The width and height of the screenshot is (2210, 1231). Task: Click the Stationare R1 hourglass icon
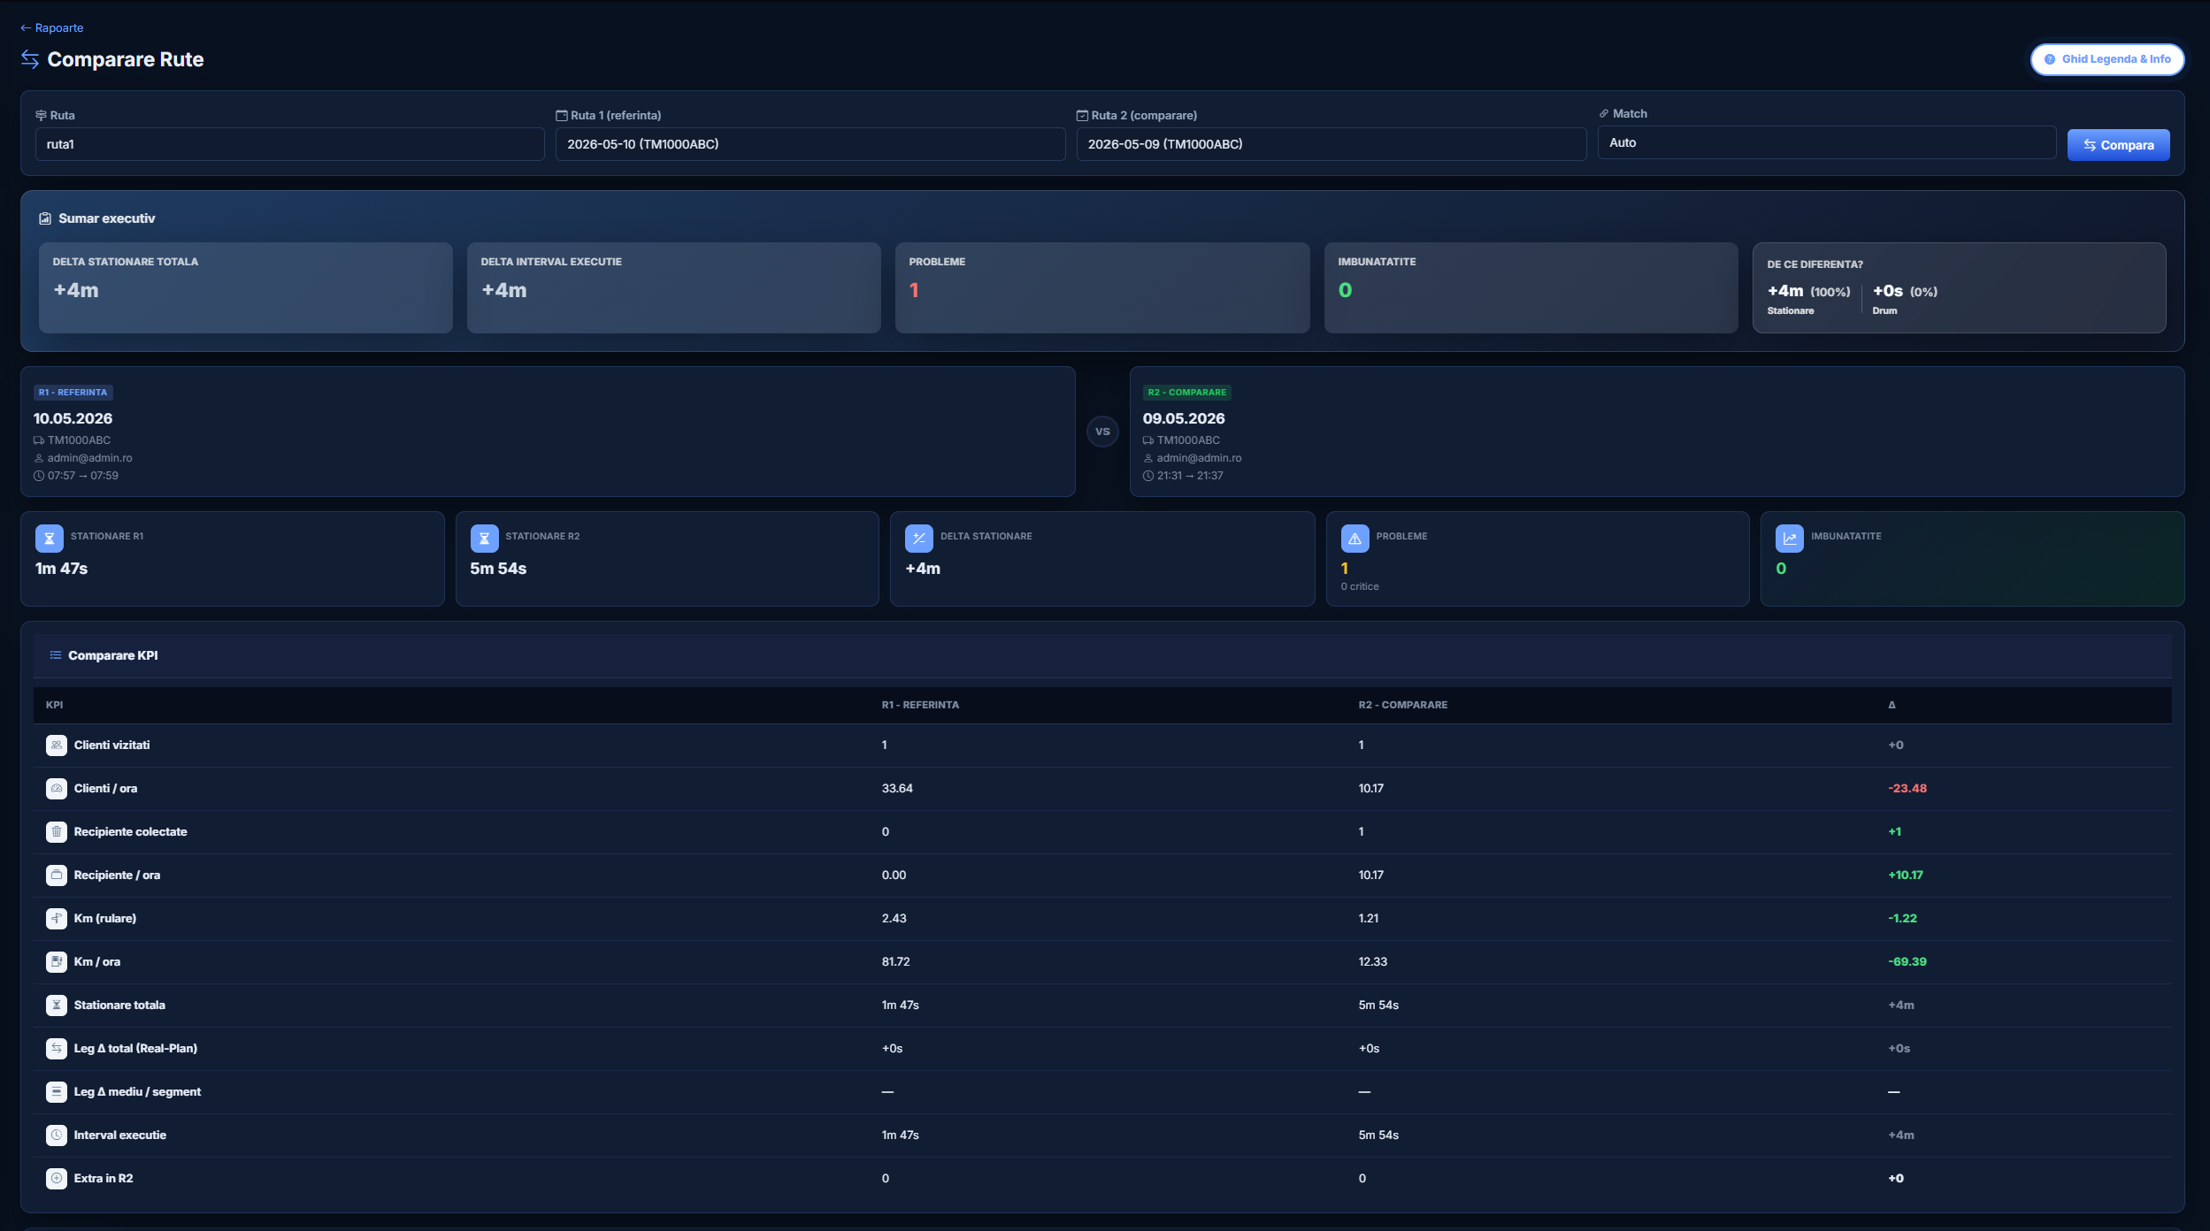(x=49, y=538)
